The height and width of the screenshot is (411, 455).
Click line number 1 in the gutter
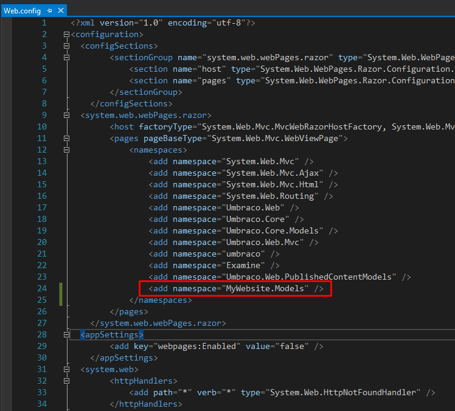click(44, 22)
